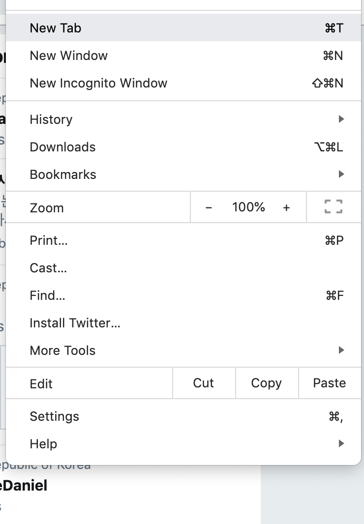This screenshot has width=364, height=524.
Task: Open Find… in page
Action: click(183, 295)
